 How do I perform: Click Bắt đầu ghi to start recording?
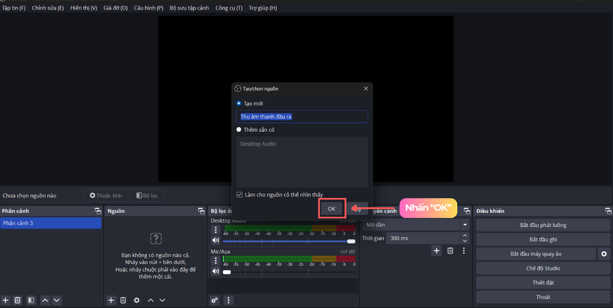pyautogui.click(x=543, y=240)
